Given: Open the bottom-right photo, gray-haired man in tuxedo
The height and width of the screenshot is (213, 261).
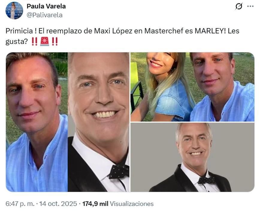Looking at the screenshot, I should coord(192,157).
